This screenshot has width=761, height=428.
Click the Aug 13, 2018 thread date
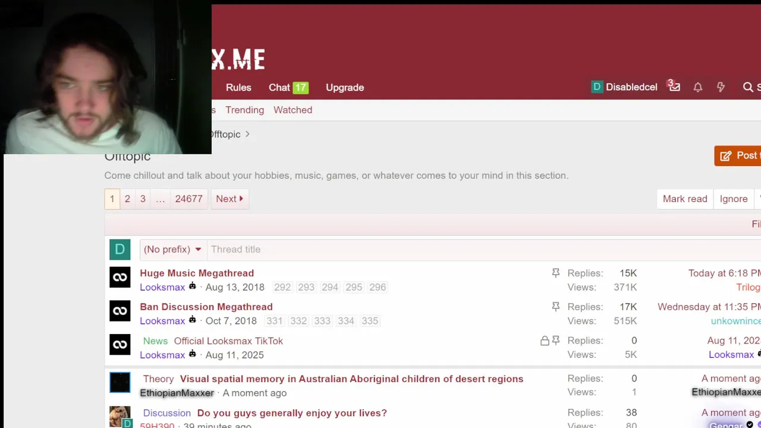(235, 287)
